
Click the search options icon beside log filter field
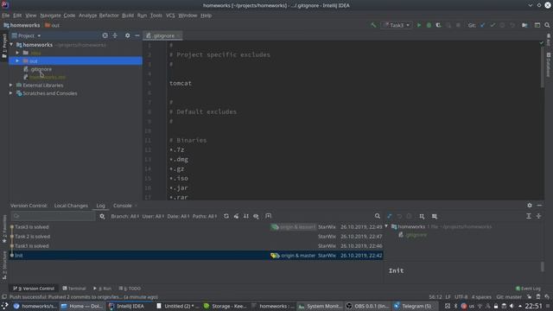click(102, 216)
